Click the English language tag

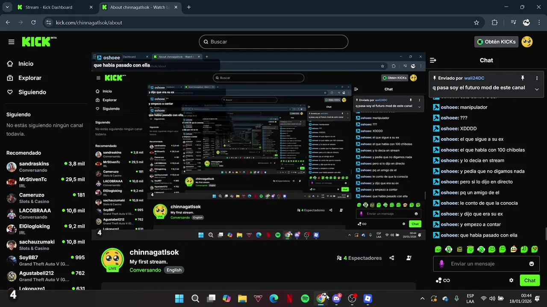[174, 270]
